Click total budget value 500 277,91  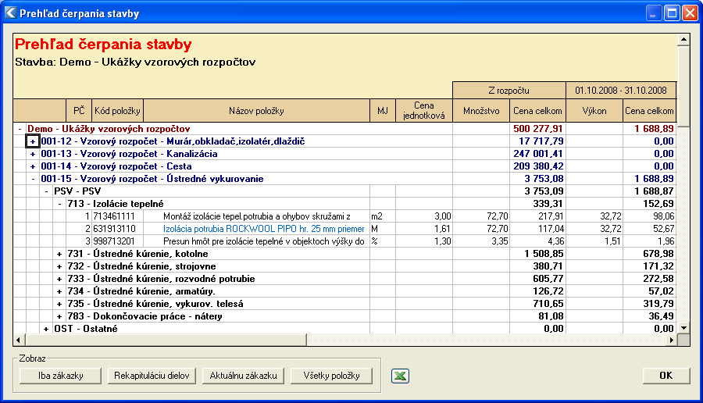coord(538,129)
